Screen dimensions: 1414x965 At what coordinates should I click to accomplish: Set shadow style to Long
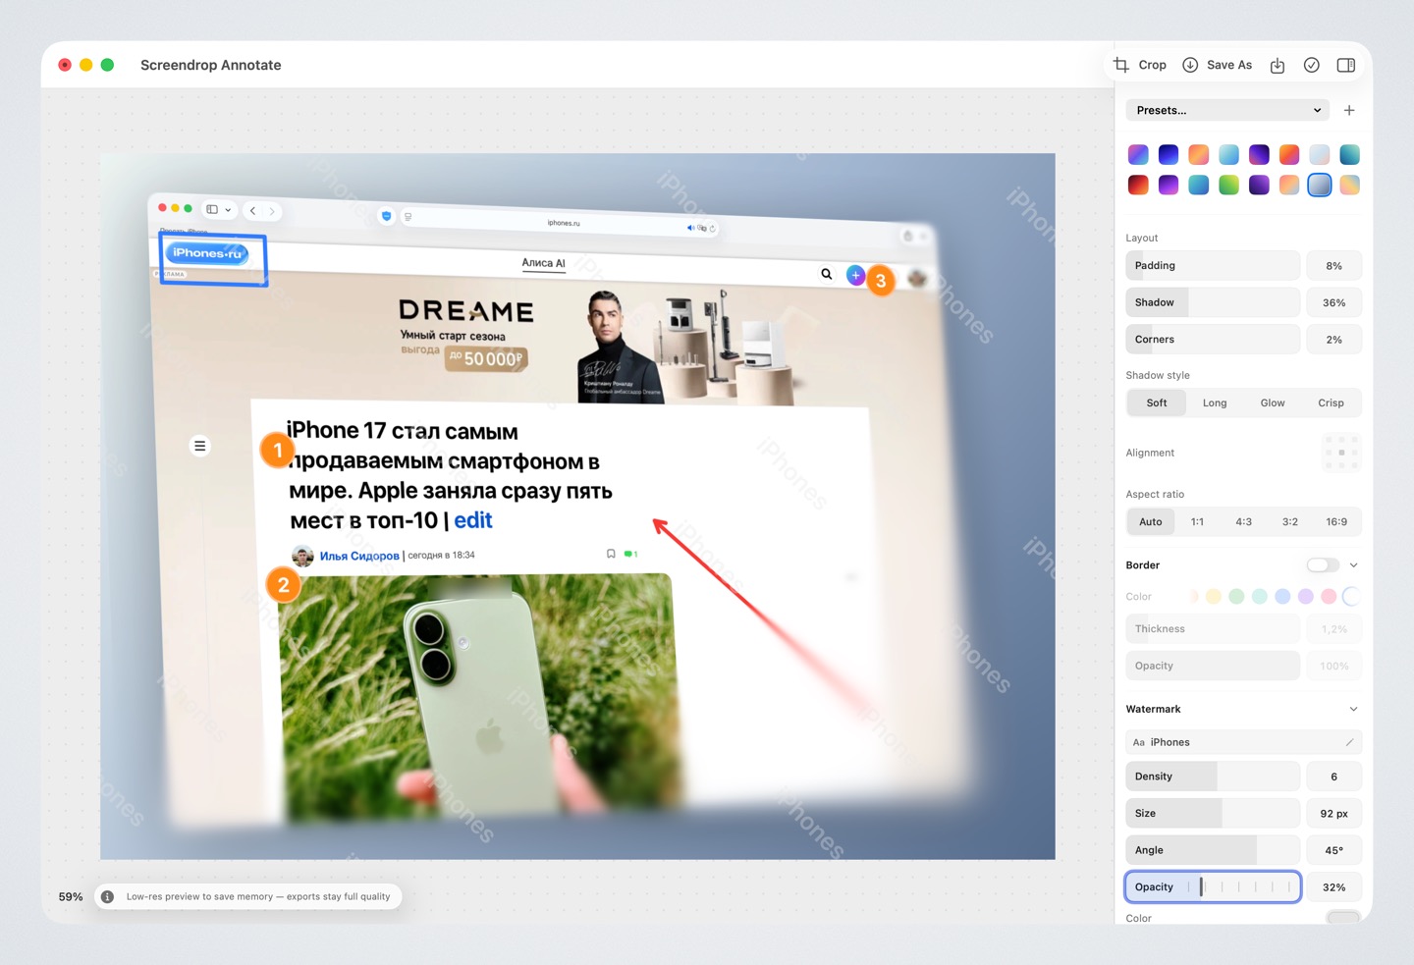tap(1215, 402)
